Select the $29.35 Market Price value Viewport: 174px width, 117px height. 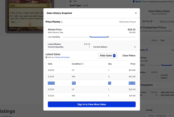tap(132, 30)
